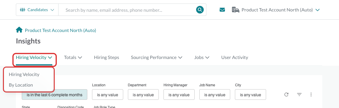The height and width of the screenshot is (108, 339).
Task: Switch to the Hiring Steps tab
Action: 106,58
